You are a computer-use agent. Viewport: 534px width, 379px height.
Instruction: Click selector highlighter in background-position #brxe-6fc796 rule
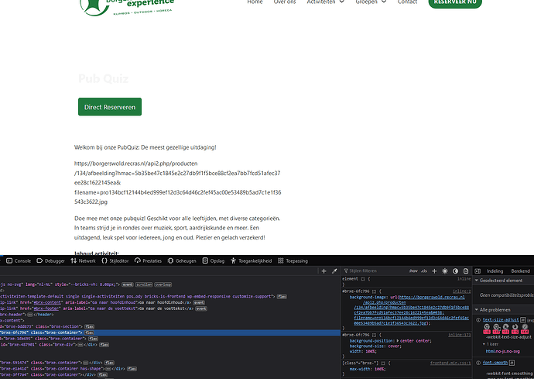(374, 335)
